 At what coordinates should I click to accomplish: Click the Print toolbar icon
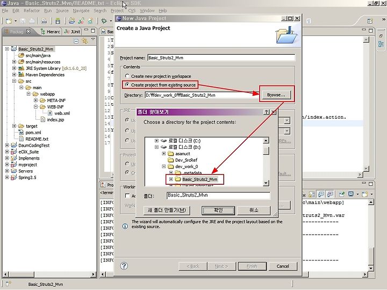32,21
